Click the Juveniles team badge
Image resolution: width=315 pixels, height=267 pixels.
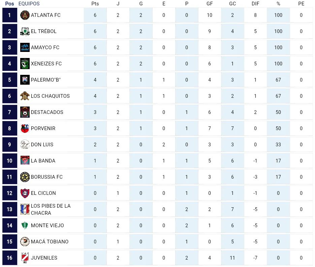click(25, 258)
